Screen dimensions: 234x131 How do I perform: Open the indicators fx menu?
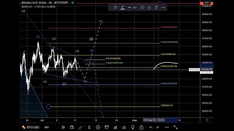[89, 127]
